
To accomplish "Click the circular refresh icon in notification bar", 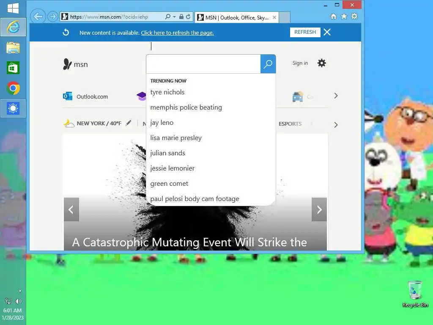I will click(66, 32).
